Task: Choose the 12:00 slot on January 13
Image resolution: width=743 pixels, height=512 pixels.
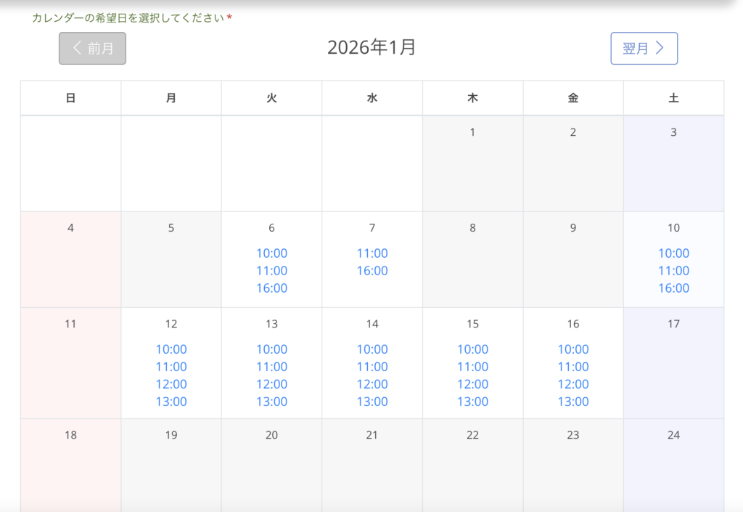Action: [x=271, y=384]
